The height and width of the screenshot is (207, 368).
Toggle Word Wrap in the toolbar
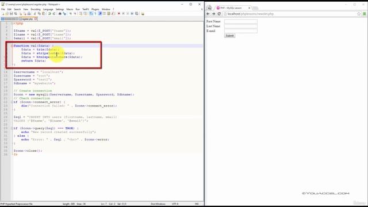click(x=90, y=14)
